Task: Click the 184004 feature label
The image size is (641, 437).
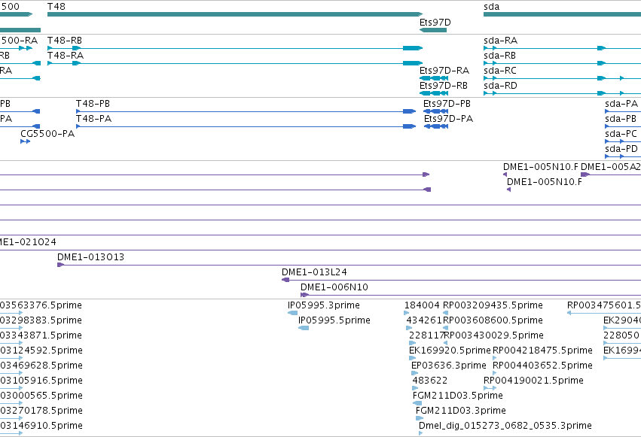Action: pyautogui.click(x=422, y=305)
